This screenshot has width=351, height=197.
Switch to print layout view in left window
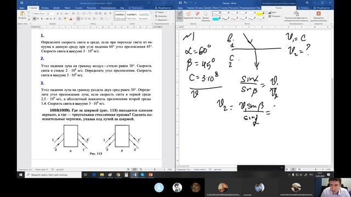click(x=134, y=170)
